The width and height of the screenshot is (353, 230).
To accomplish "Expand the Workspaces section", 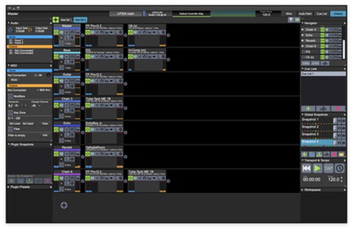I will 303,190.
